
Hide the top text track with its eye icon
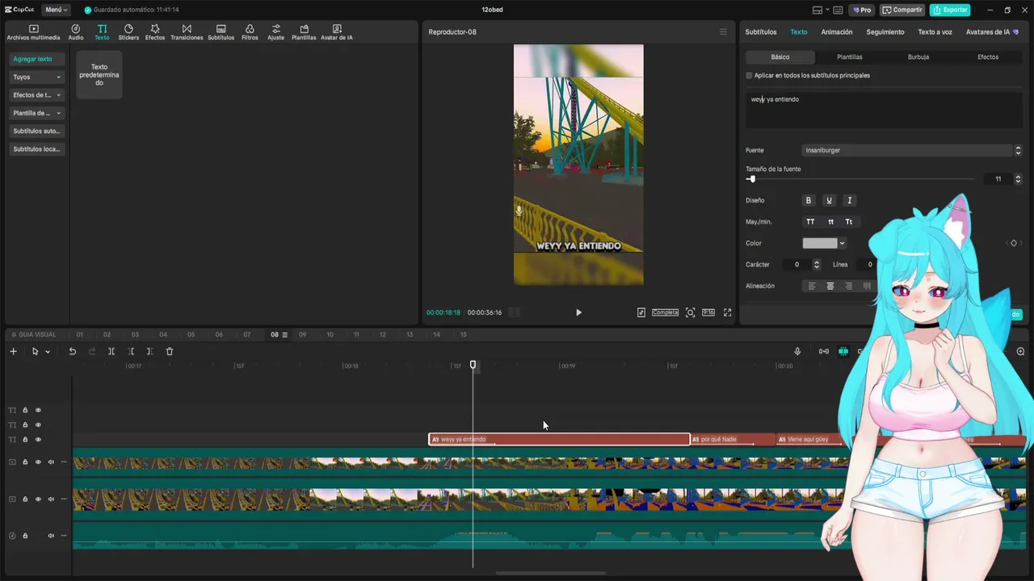(x=38, y=410)
